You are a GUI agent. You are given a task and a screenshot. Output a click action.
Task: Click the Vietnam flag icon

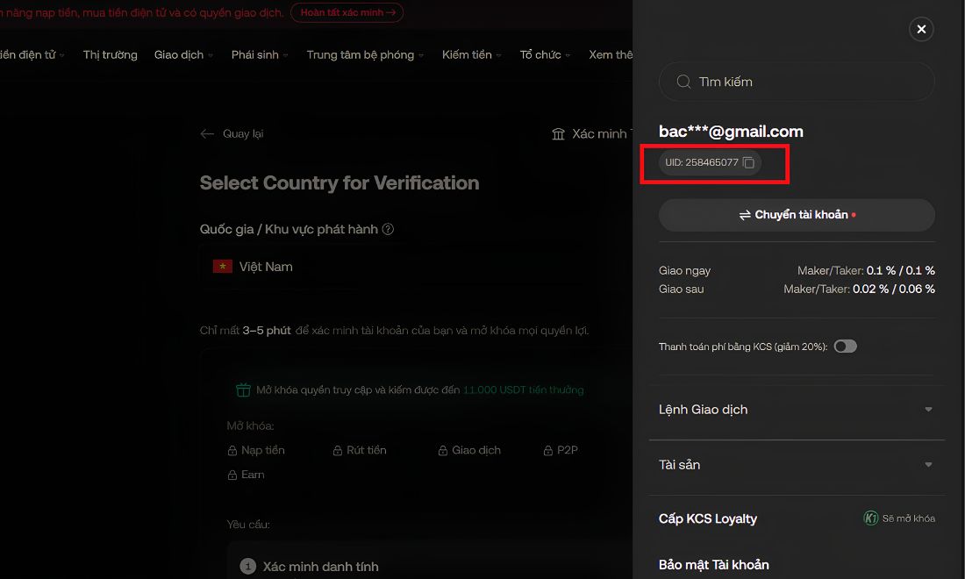click(222, 267)
